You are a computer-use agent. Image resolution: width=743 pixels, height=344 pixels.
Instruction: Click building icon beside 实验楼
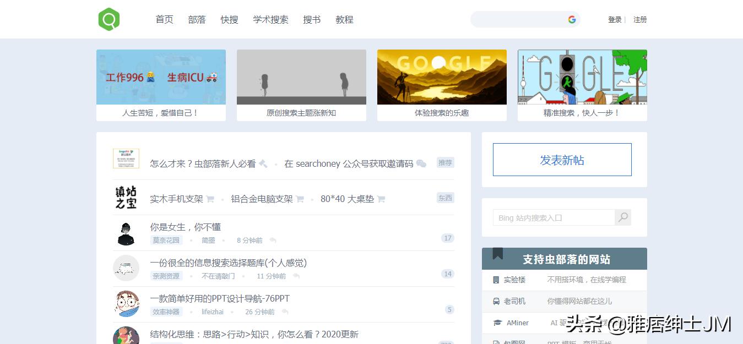(x=495, y=280)
